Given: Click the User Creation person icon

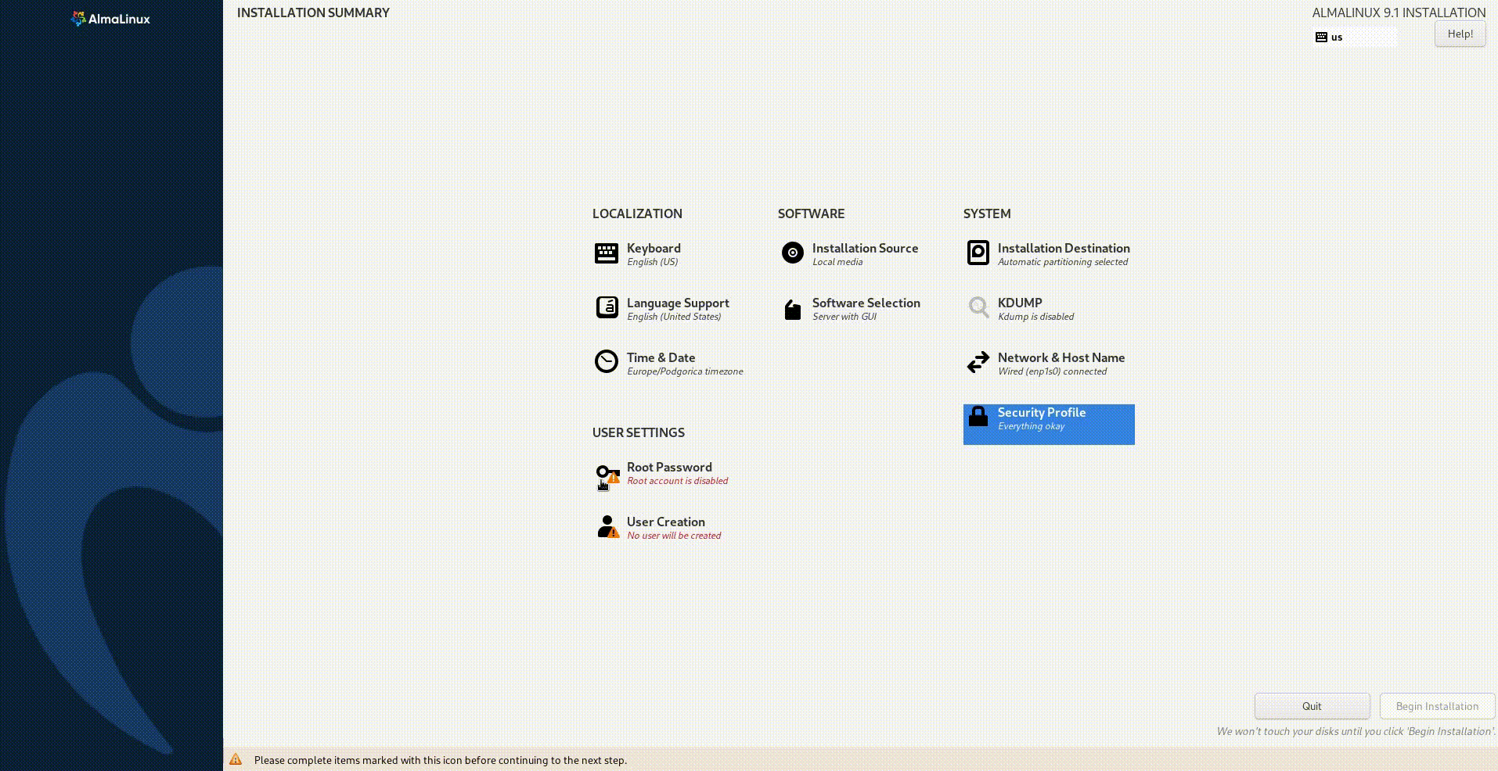Looking at the screenshot, I should pos(607,527).
